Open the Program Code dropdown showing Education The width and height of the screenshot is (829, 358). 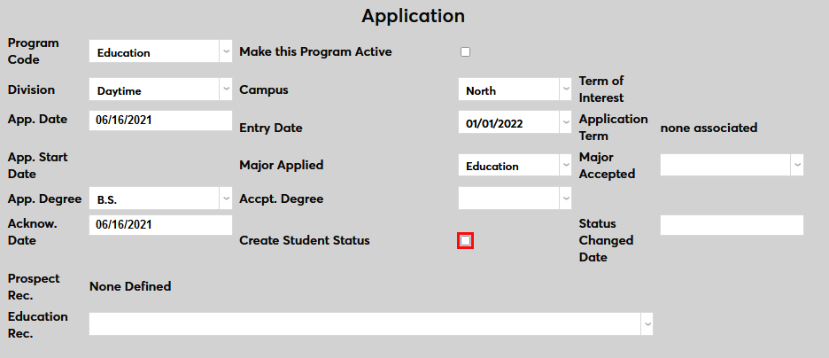point(160,51)
